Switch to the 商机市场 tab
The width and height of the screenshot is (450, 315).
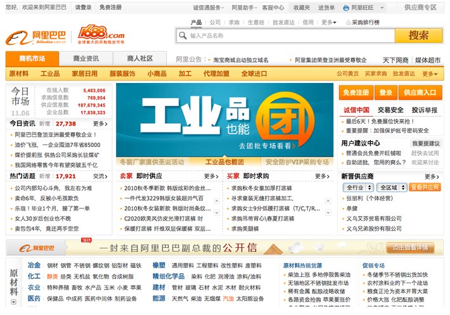click(x=32, y=59)
